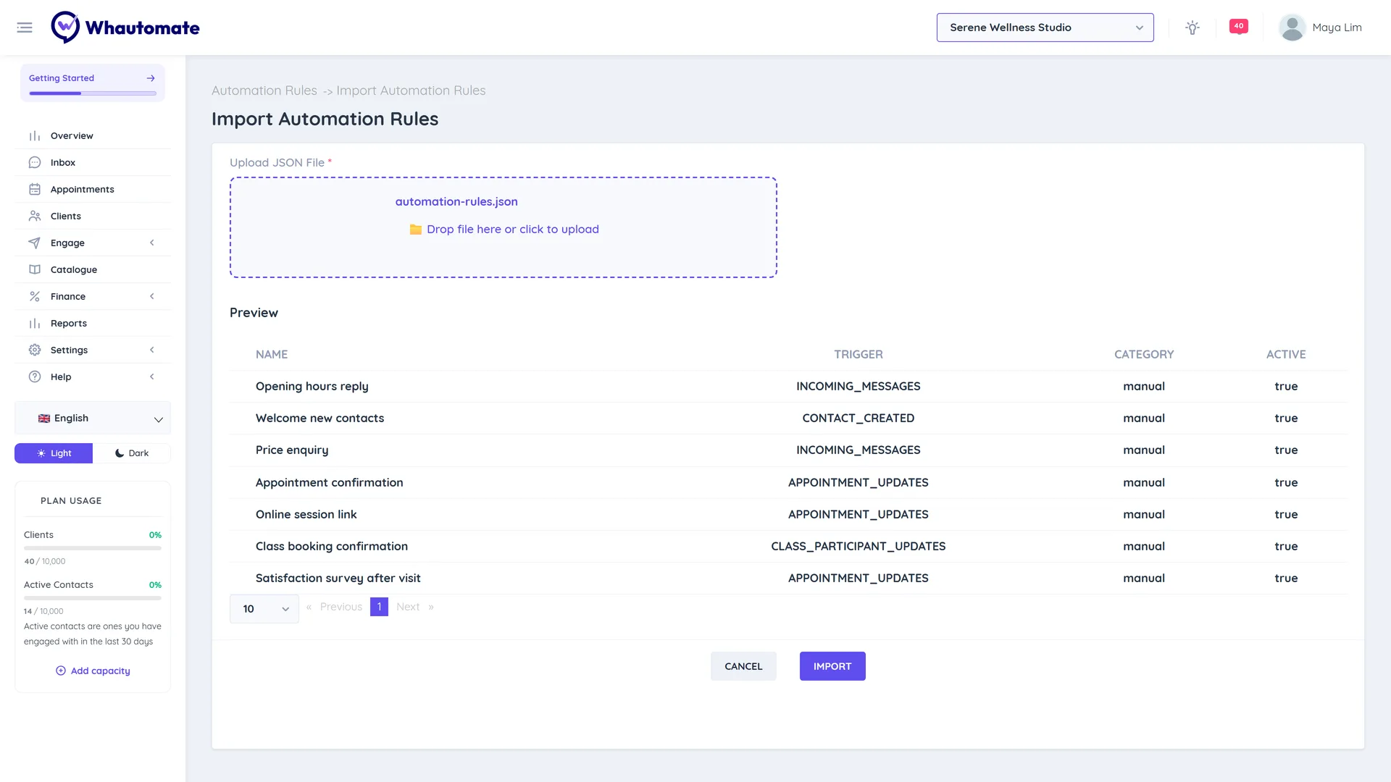Open the red notifications badge showing 40

pyautogui.click(x=1239, y=26)
